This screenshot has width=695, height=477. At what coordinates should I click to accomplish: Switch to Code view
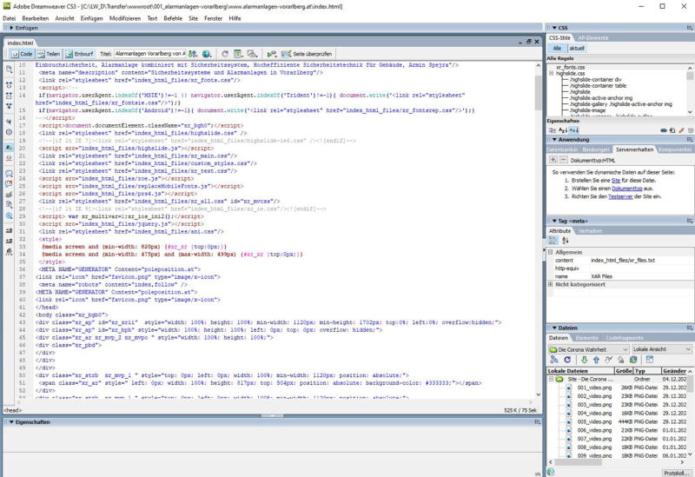22,54
